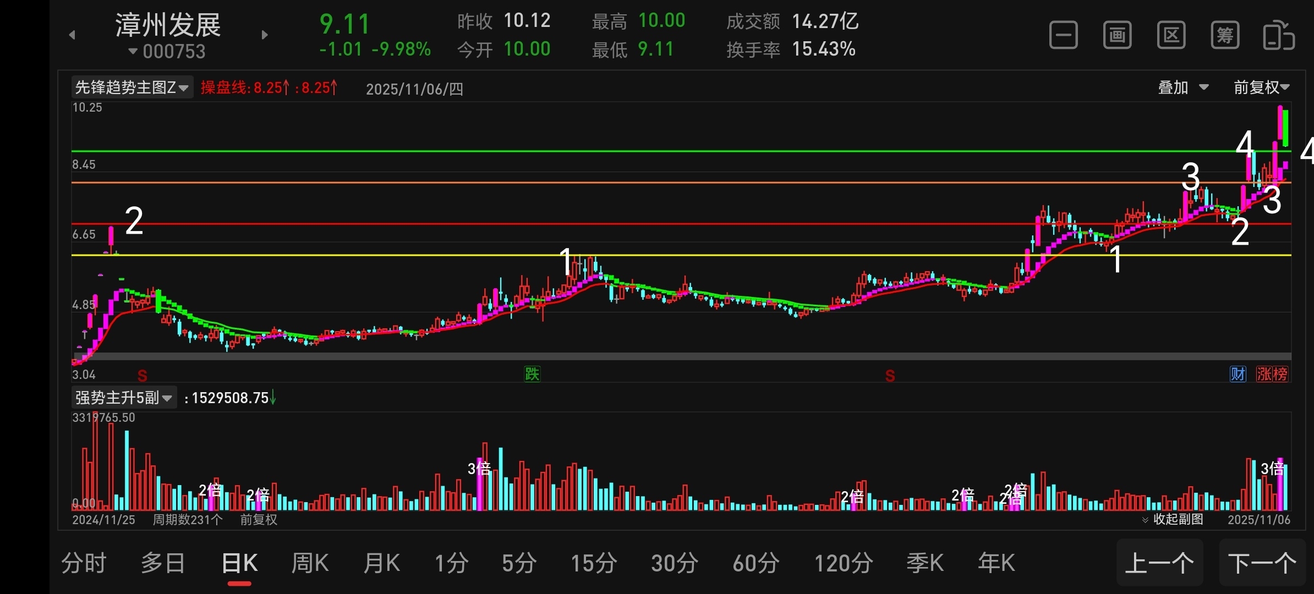Open the chip distribution (筹) icon
Screen dimensions: 1314x594
click(1225, 36)
